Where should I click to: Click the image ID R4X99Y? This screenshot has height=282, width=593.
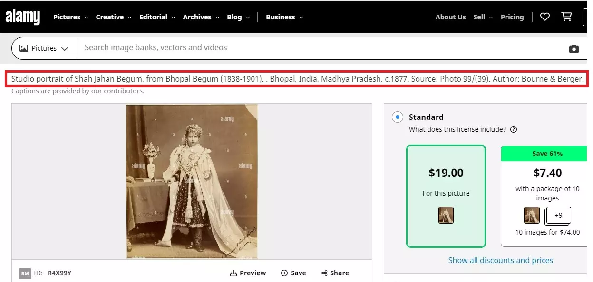tap(59, 273)
